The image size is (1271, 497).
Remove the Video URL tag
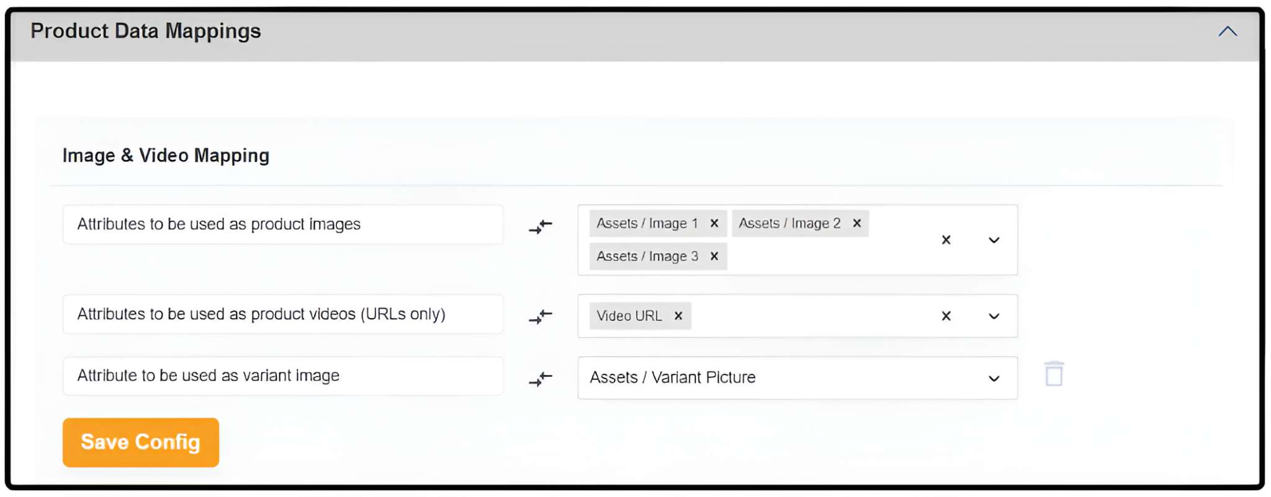(678, 316)
